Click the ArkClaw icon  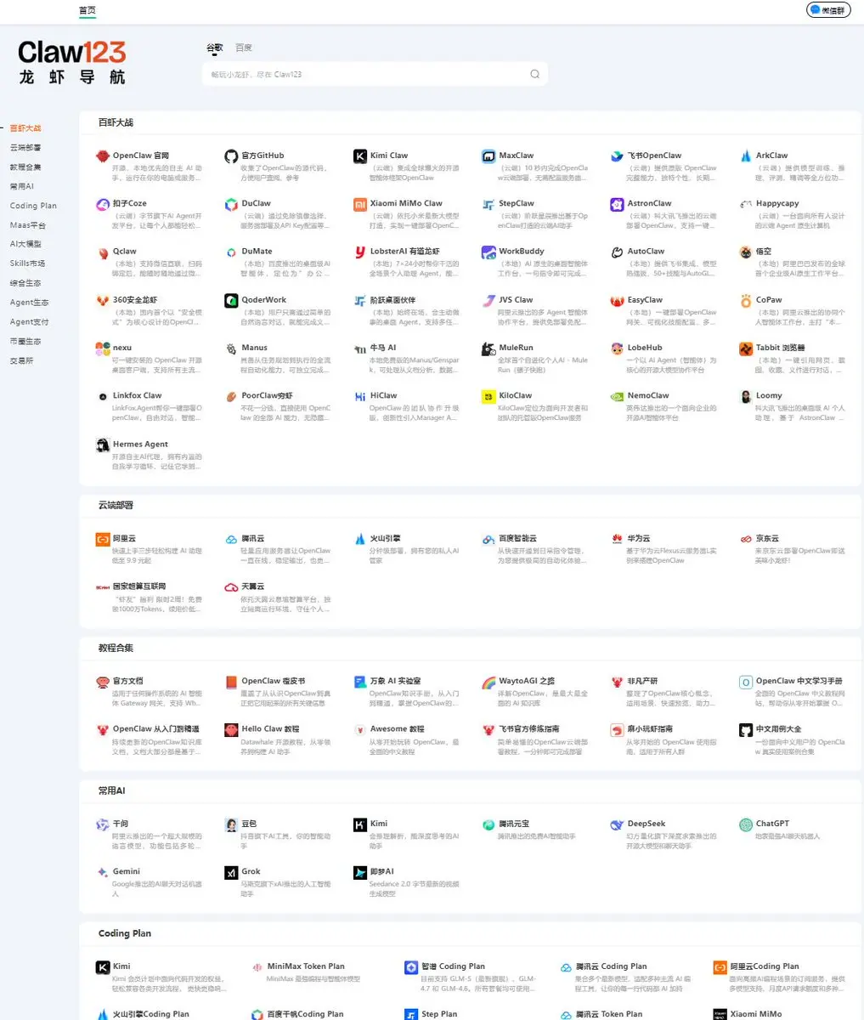[746, 156]
